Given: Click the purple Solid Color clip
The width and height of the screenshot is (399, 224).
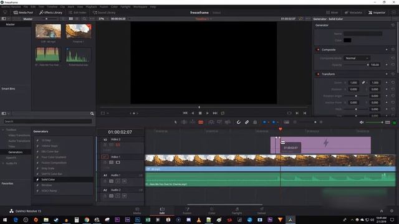Looking at the screenshot, I should tap(320, 145).
